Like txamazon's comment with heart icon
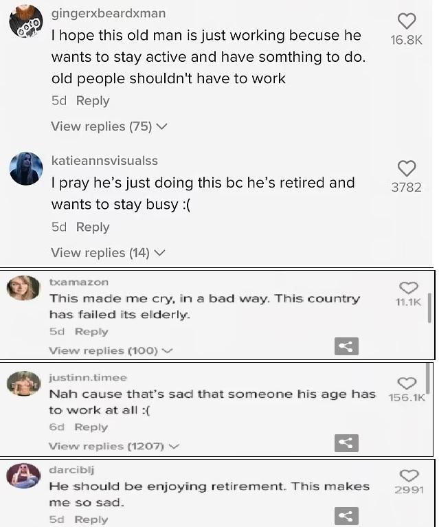This screenshot has height=527, width=439. click(x=408, y=287)
